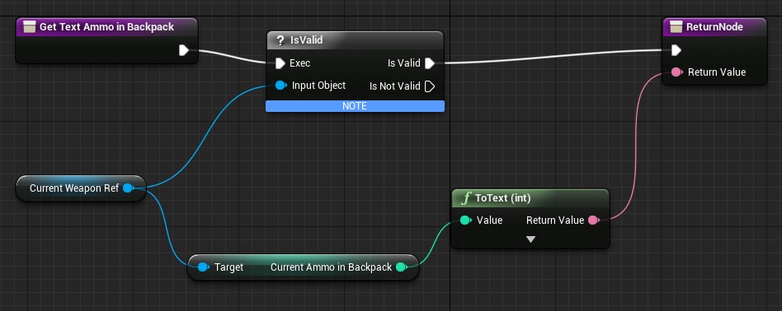
Task: Click the blue NOTE bar under IsValid
Action: pyautogui.click(x=355, y=106)
